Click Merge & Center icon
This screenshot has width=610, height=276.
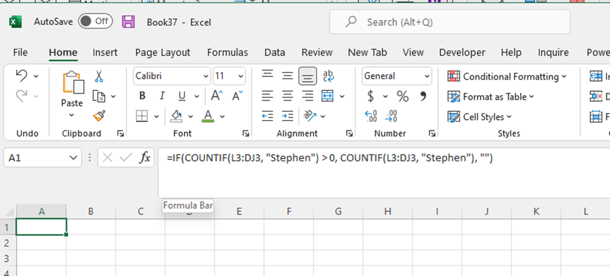point(328,96)
